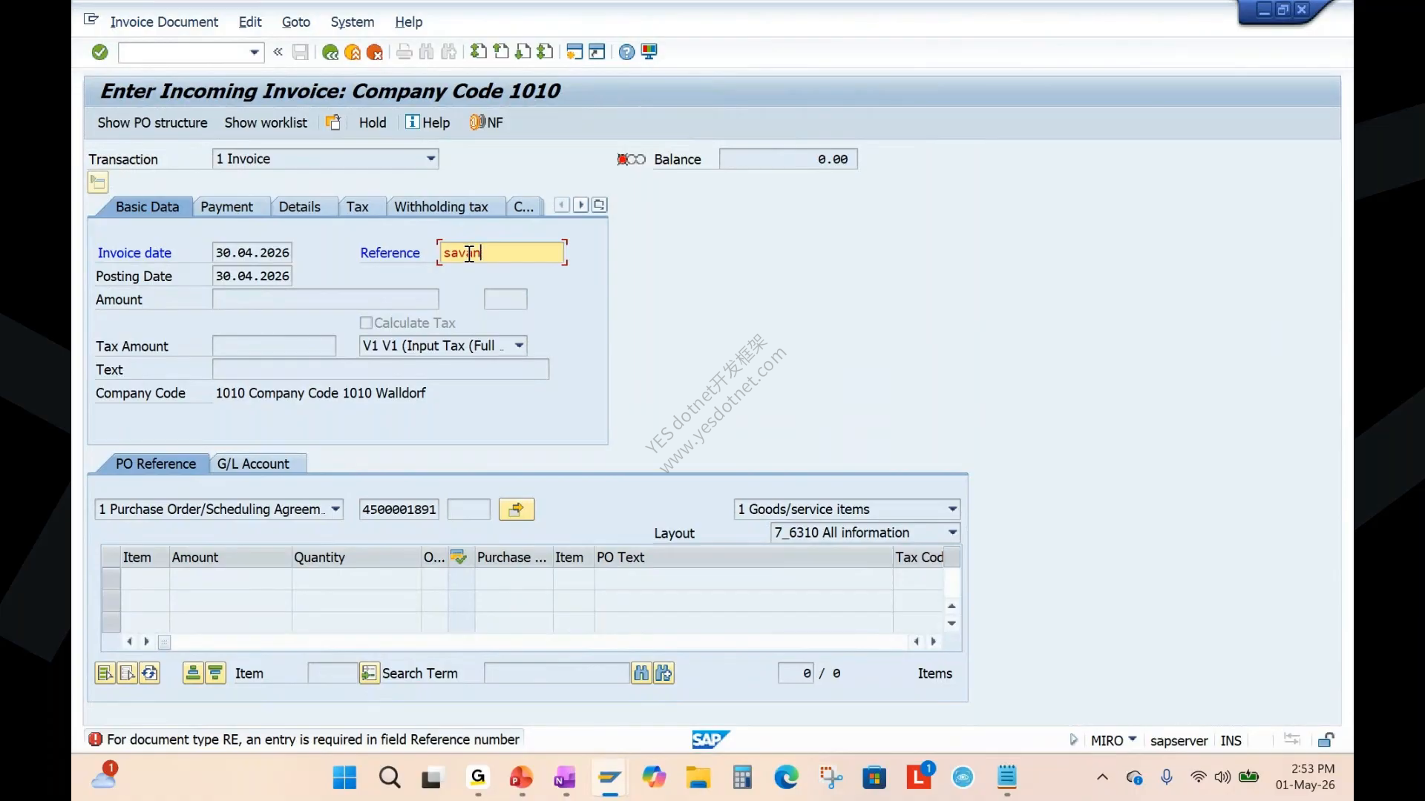Open the V1 Input Tax code dropdown

[x=520, y=346]
